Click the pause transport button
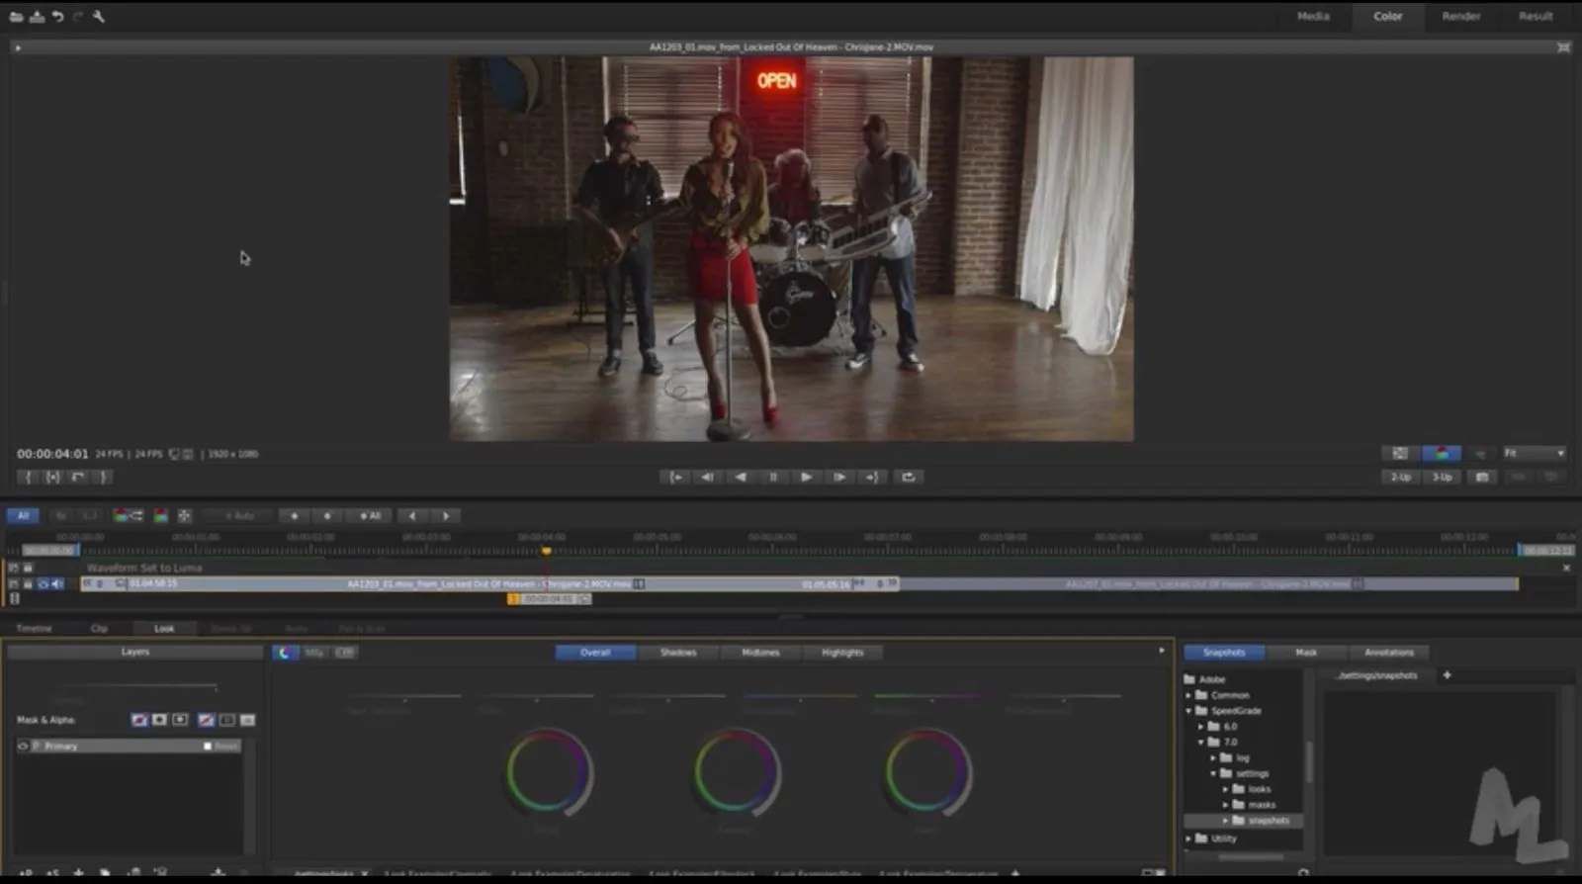The image size is (1582, 884). (x=773, y=477)
